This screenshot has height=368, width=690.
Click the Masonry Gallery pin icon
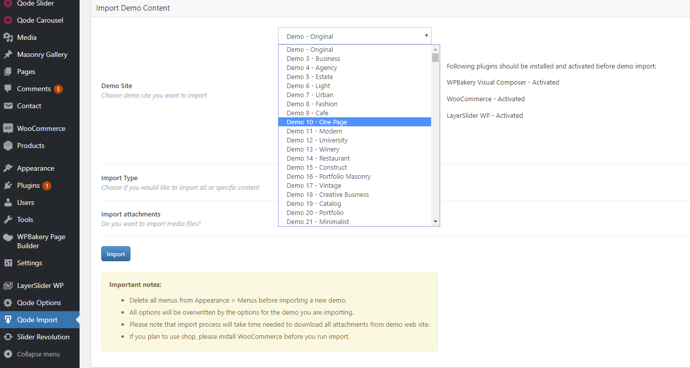click(8, 54)
